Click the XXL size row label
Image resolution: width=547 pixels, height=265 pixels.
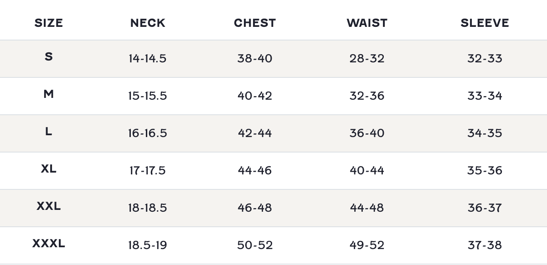49,206
